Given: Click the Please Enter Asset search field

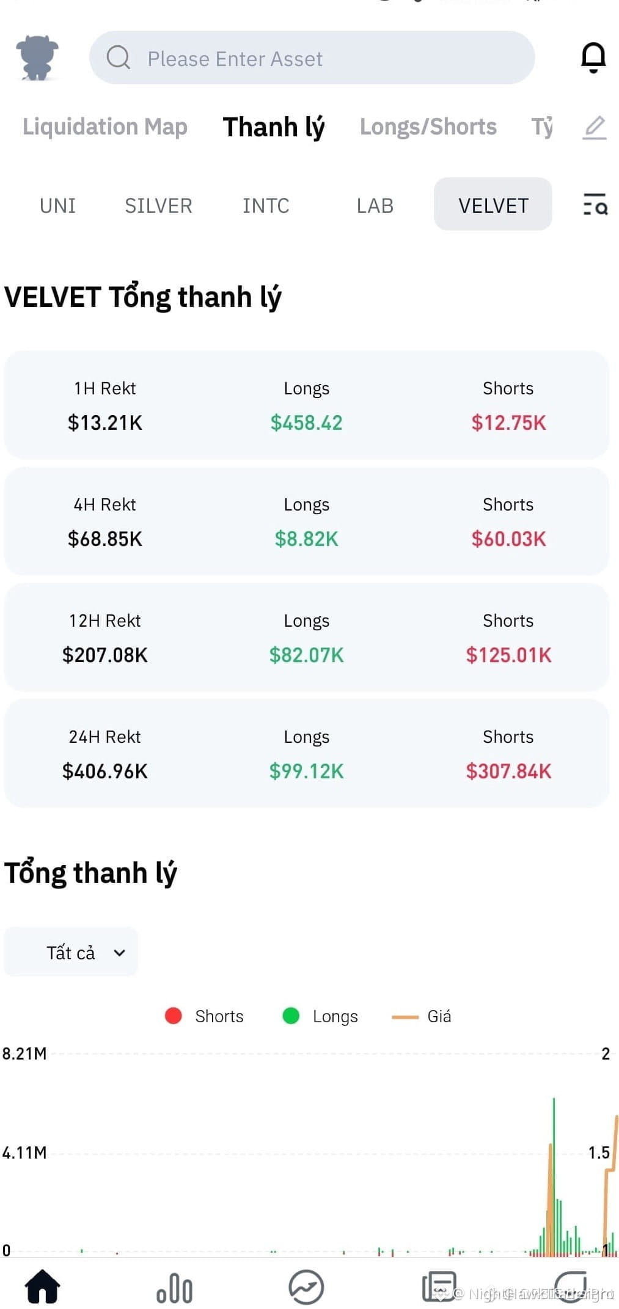Looking at the screenshot, I should pyautogui.click(x=312, y=57).
